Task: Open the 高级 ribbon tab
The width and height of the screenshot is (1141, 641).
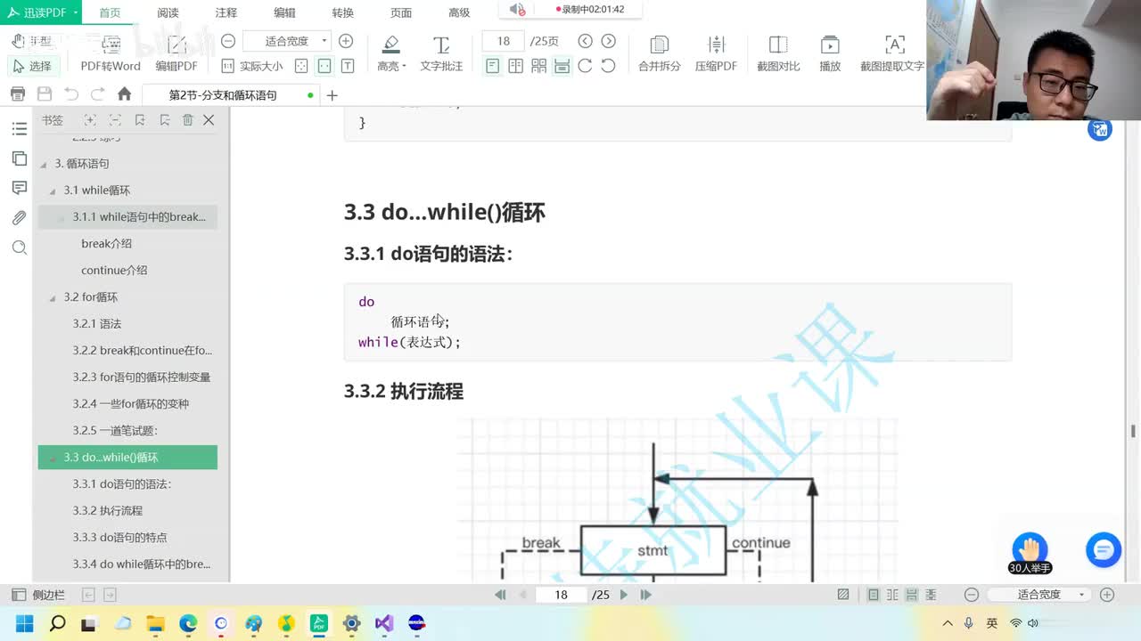Action: tap(459, 12)
